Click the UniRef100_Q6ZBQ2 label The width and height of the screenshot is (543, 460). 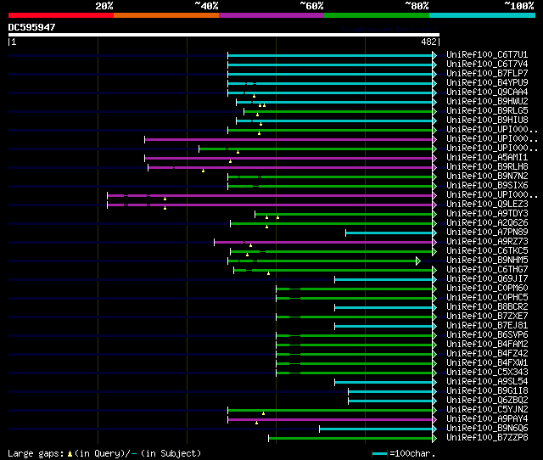(487, 401)
